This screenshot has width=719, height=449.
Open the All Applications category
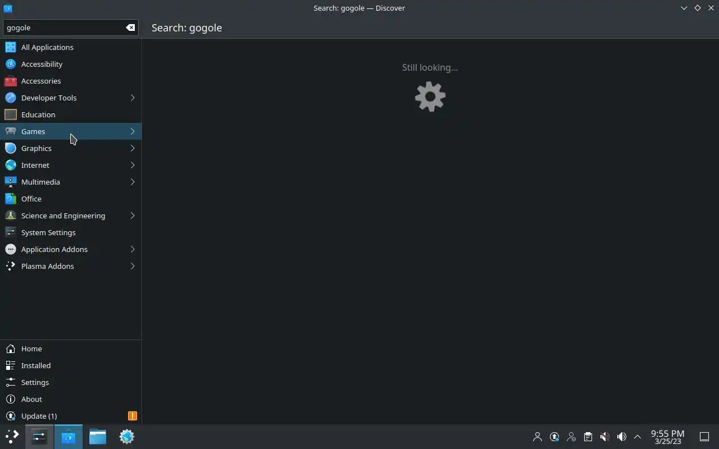click(x=71, y=47)
